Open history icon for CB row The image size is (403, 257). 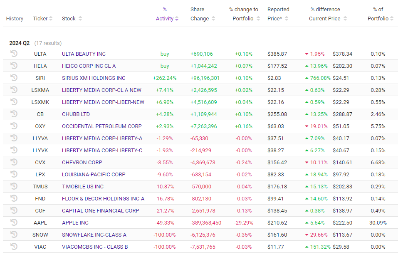[x=14, y=114]
